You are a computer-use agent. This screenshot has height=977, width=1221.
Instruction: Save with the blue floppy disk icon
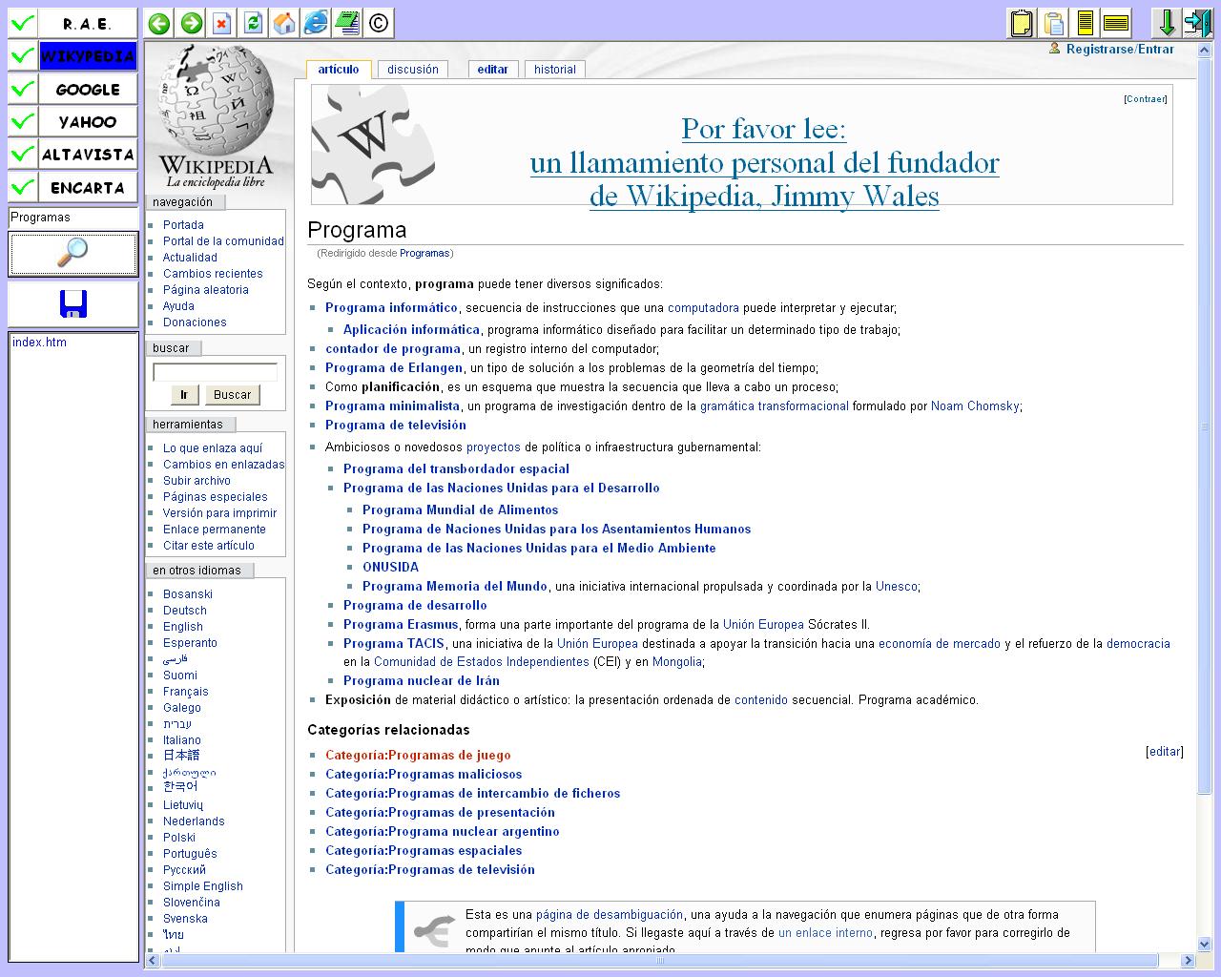73,304
